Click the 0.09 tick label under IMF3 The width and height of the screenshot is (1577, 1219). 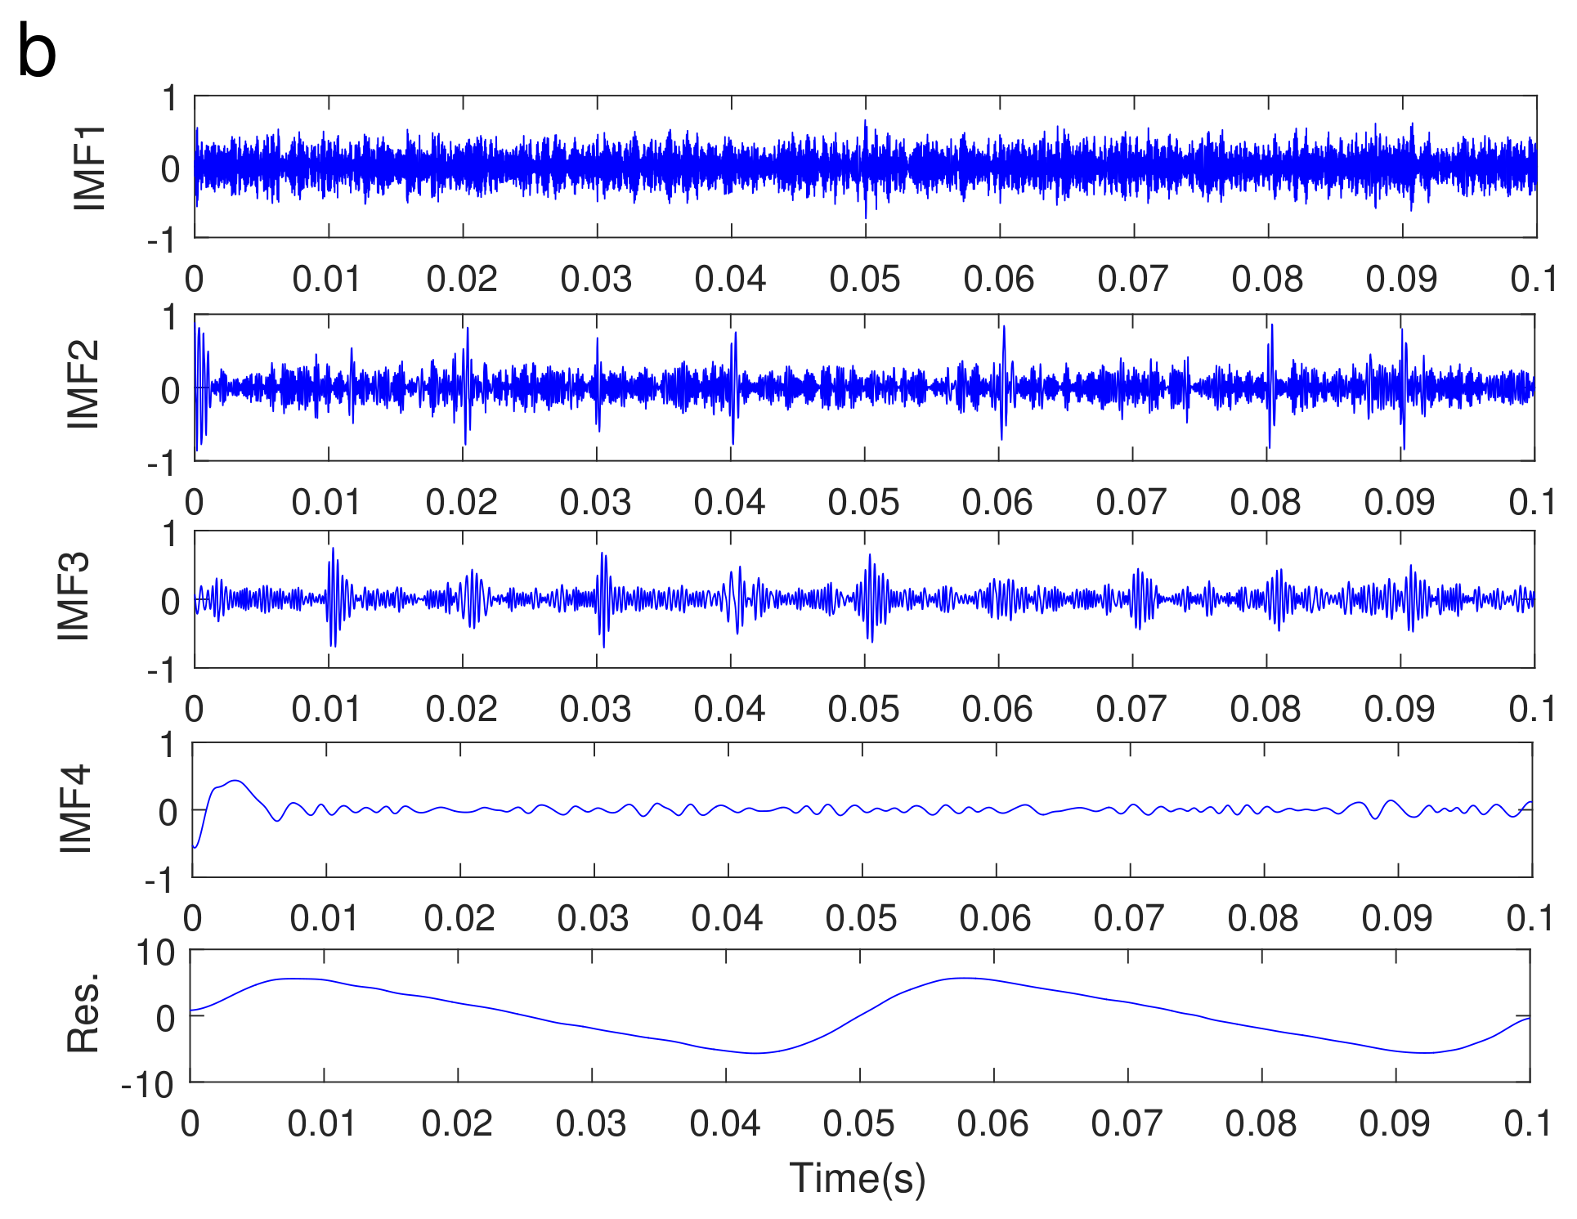[1399, 709]
